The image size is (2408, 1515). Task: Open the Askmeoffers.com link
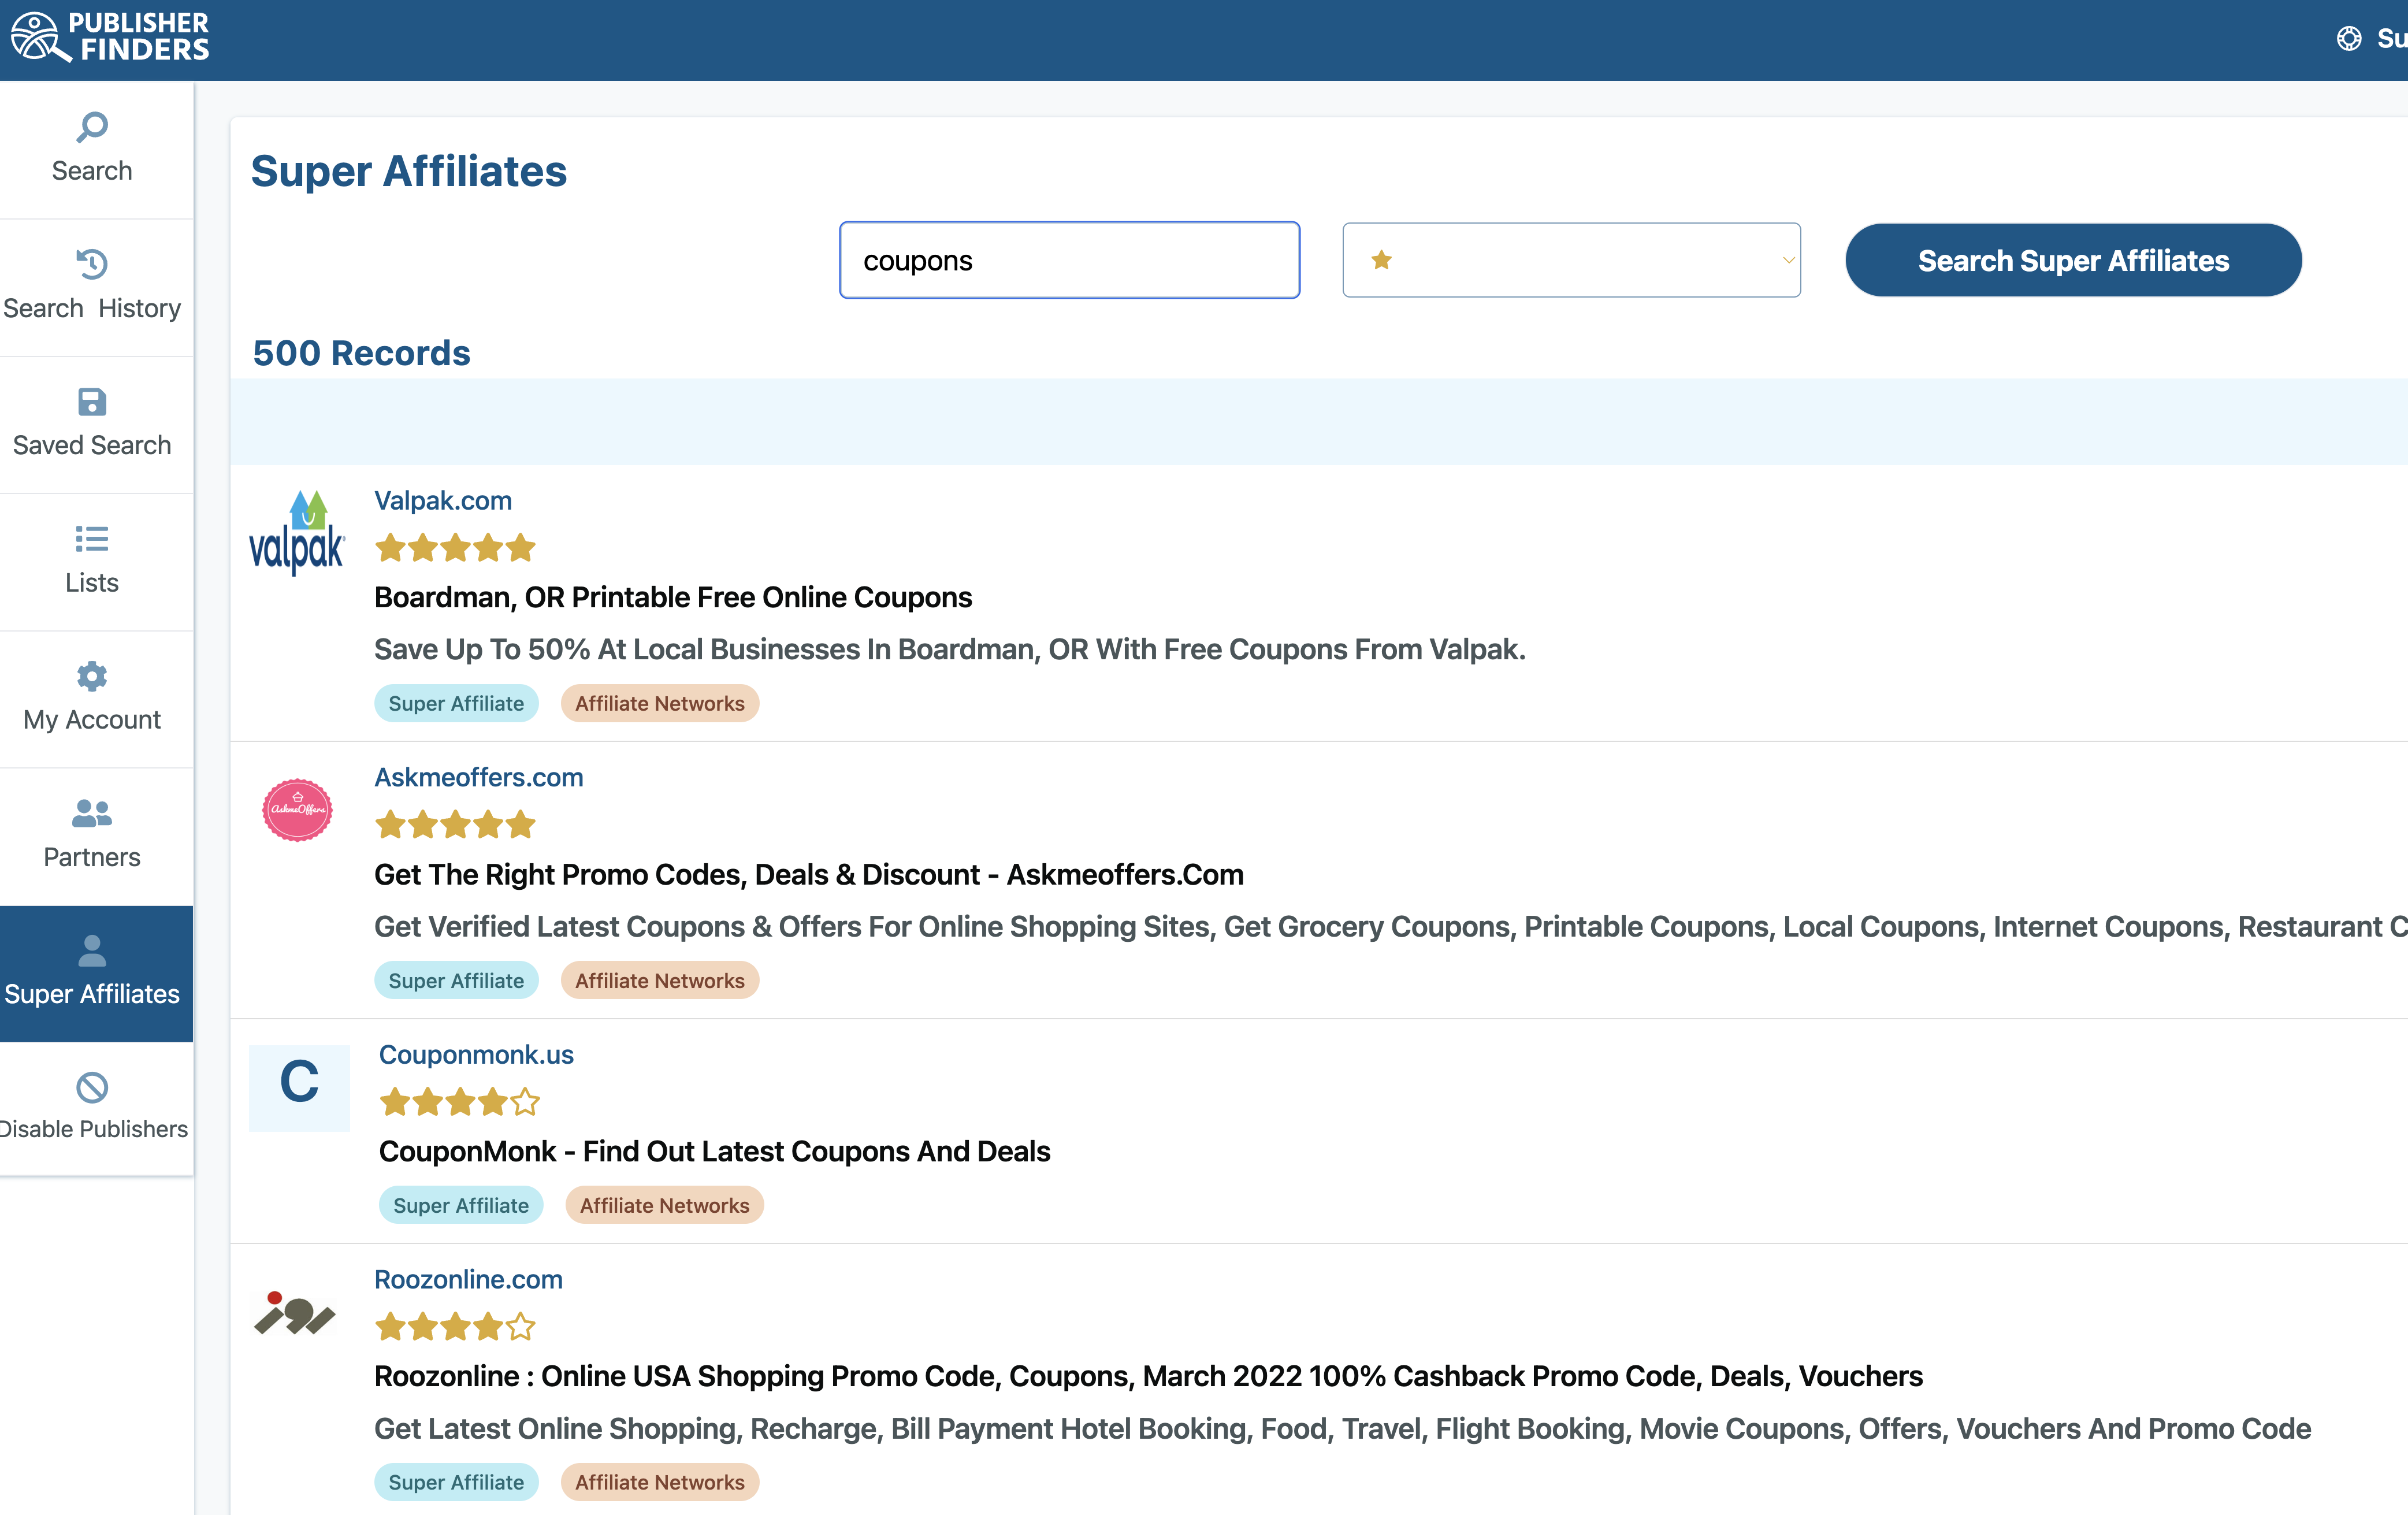point(479,777)
